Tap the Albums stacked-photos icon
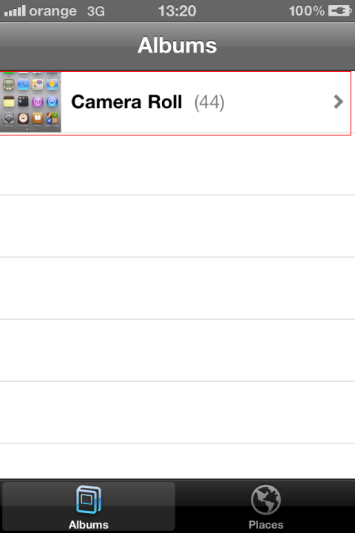Screen dimensions: 355x533 click(x=89, y=500)
